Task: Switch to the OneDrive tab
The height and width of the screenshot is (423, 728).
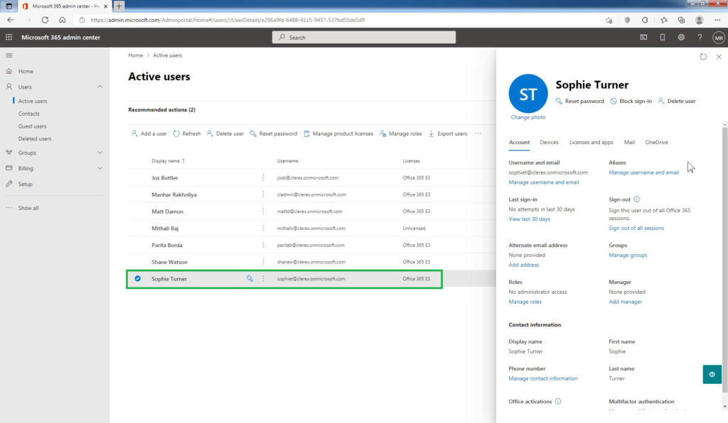Action: pos(656,142)
